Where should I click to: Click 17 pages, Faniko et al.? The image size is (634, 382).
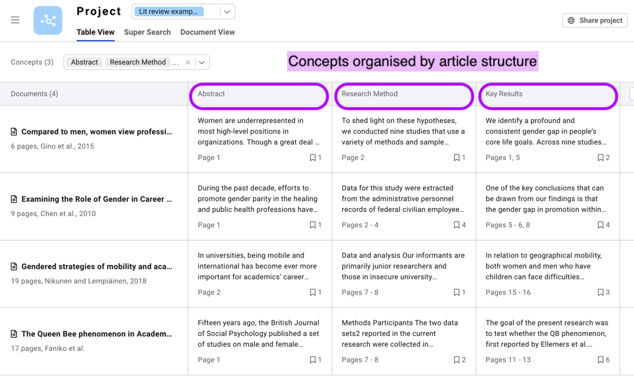tap(48, 349)
